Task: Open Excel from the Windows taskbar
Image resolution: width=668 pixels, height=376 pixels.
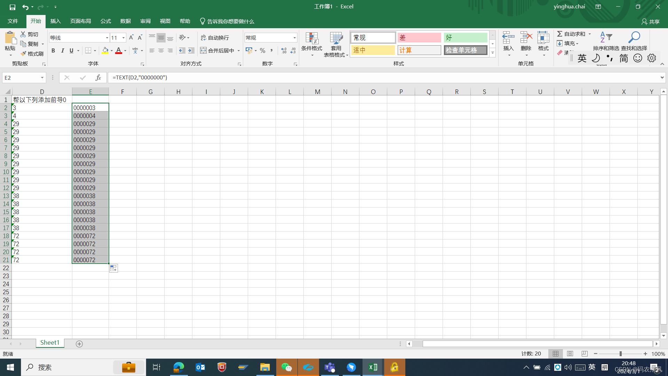Action: point(373,367)
